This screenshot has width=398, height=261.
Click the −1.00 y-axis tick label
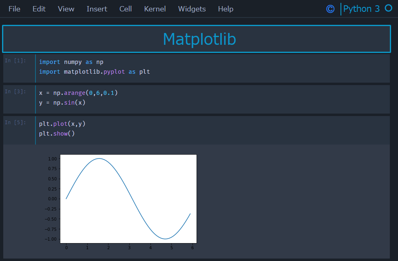click(x=51, y=239)
